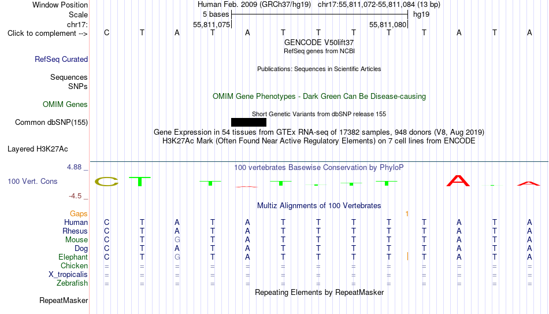Click the Click to complement label
The image size is (549, 314).
click(x=47, y=34)
